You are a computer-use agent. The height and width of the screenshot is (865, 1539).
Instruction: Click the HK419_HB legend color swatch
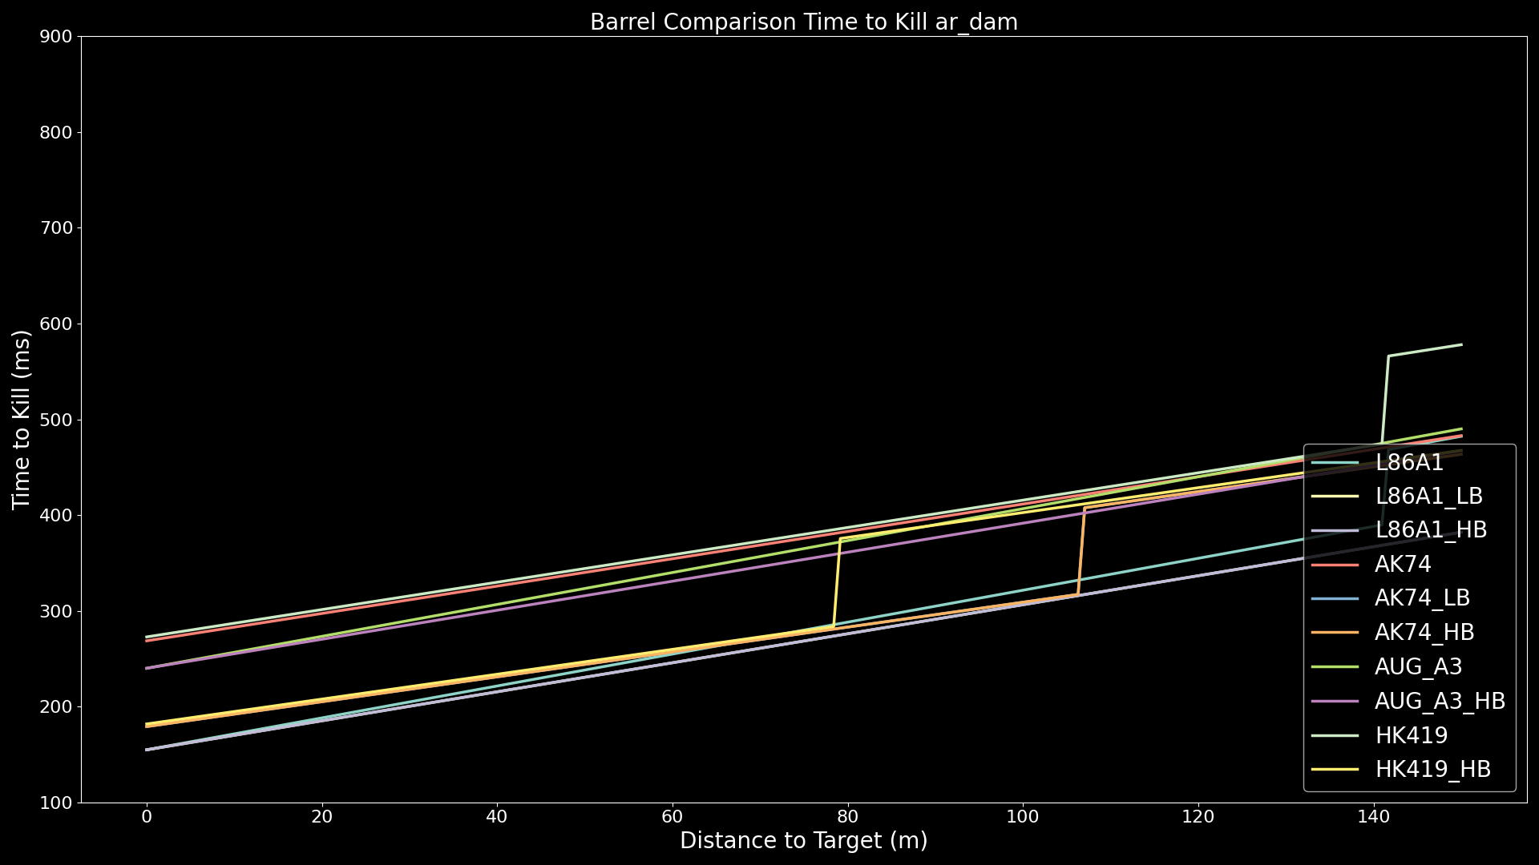1335,770
